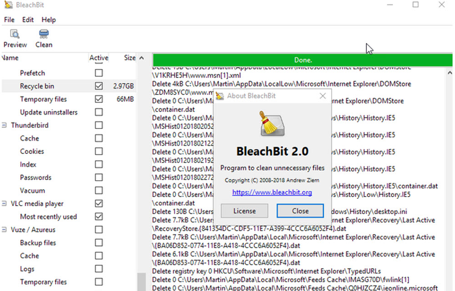Screen dimensions: 455x291
Task: Select the Backup files row label
Action: 38,242
